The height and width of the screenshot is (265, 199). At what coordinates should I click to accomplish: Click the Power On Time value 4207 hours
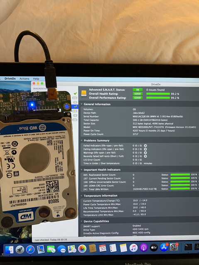coord(154,131)
